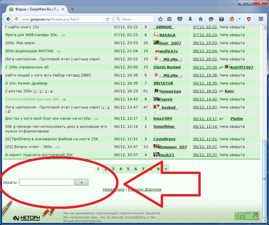This screenshot has width=269, height=225.
Task: Select the Форум GanjaWars.Ru tab
Action: (x=37, y=9)
